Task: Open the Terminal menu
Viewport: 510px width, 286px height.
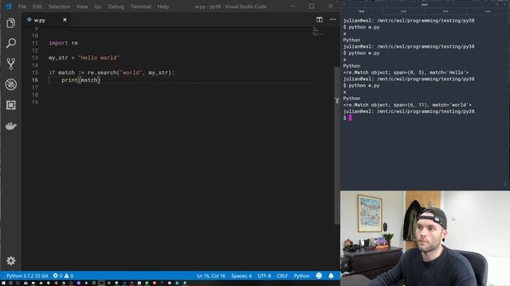Action: tap(140, 6)
